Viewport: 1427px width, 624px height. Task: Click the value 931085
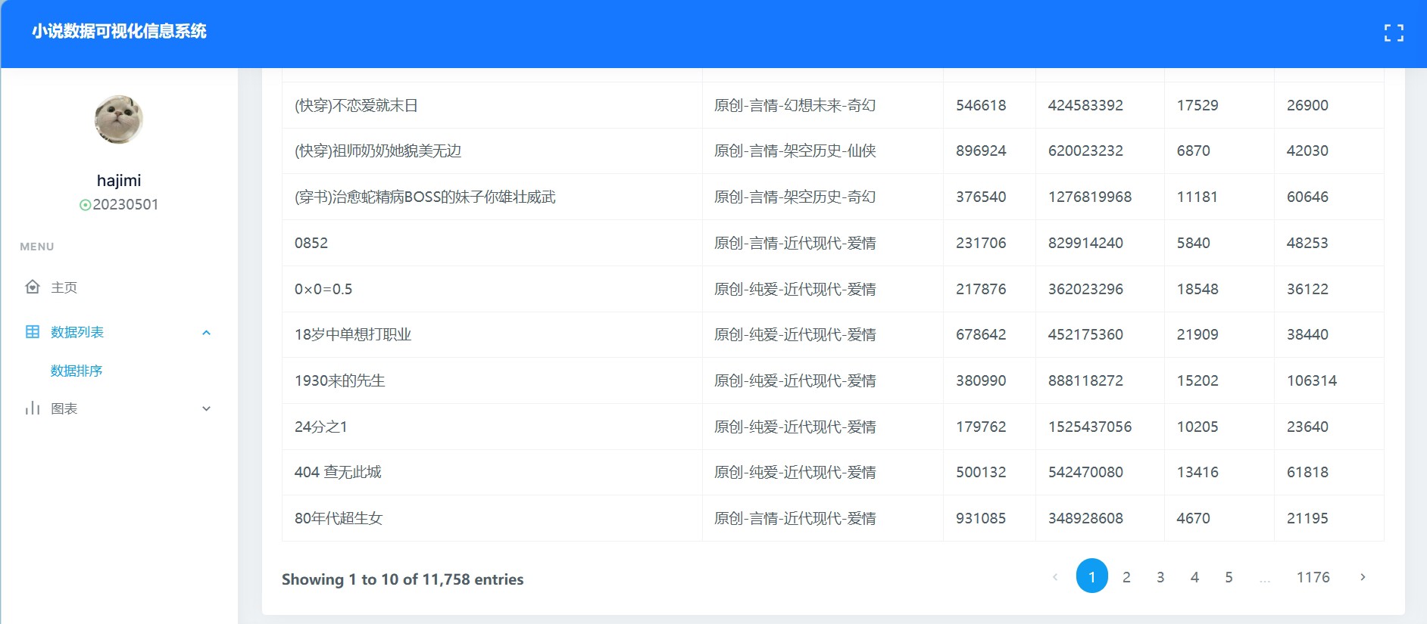click(x=981, y=518)
